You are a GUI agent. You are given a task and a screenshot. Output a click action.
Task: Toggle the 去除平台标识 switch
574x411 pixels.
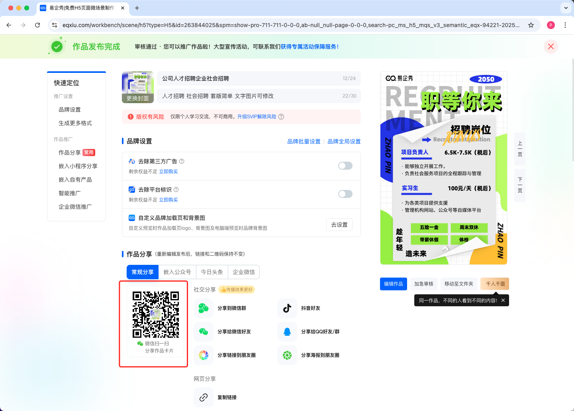click(345, 194)
